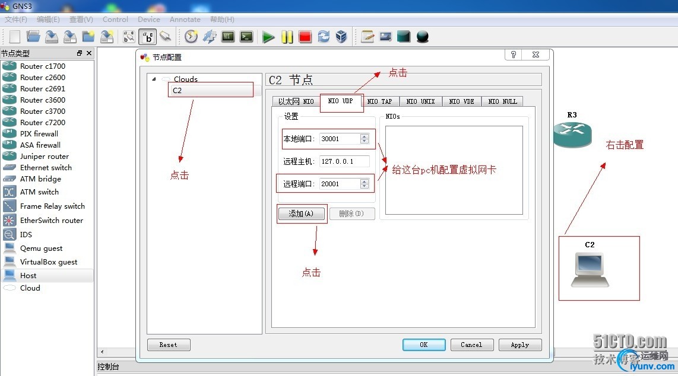Suspend all devices with yellow pause
678x376 pixels.
pyautogui.click(x=287, y=37)
